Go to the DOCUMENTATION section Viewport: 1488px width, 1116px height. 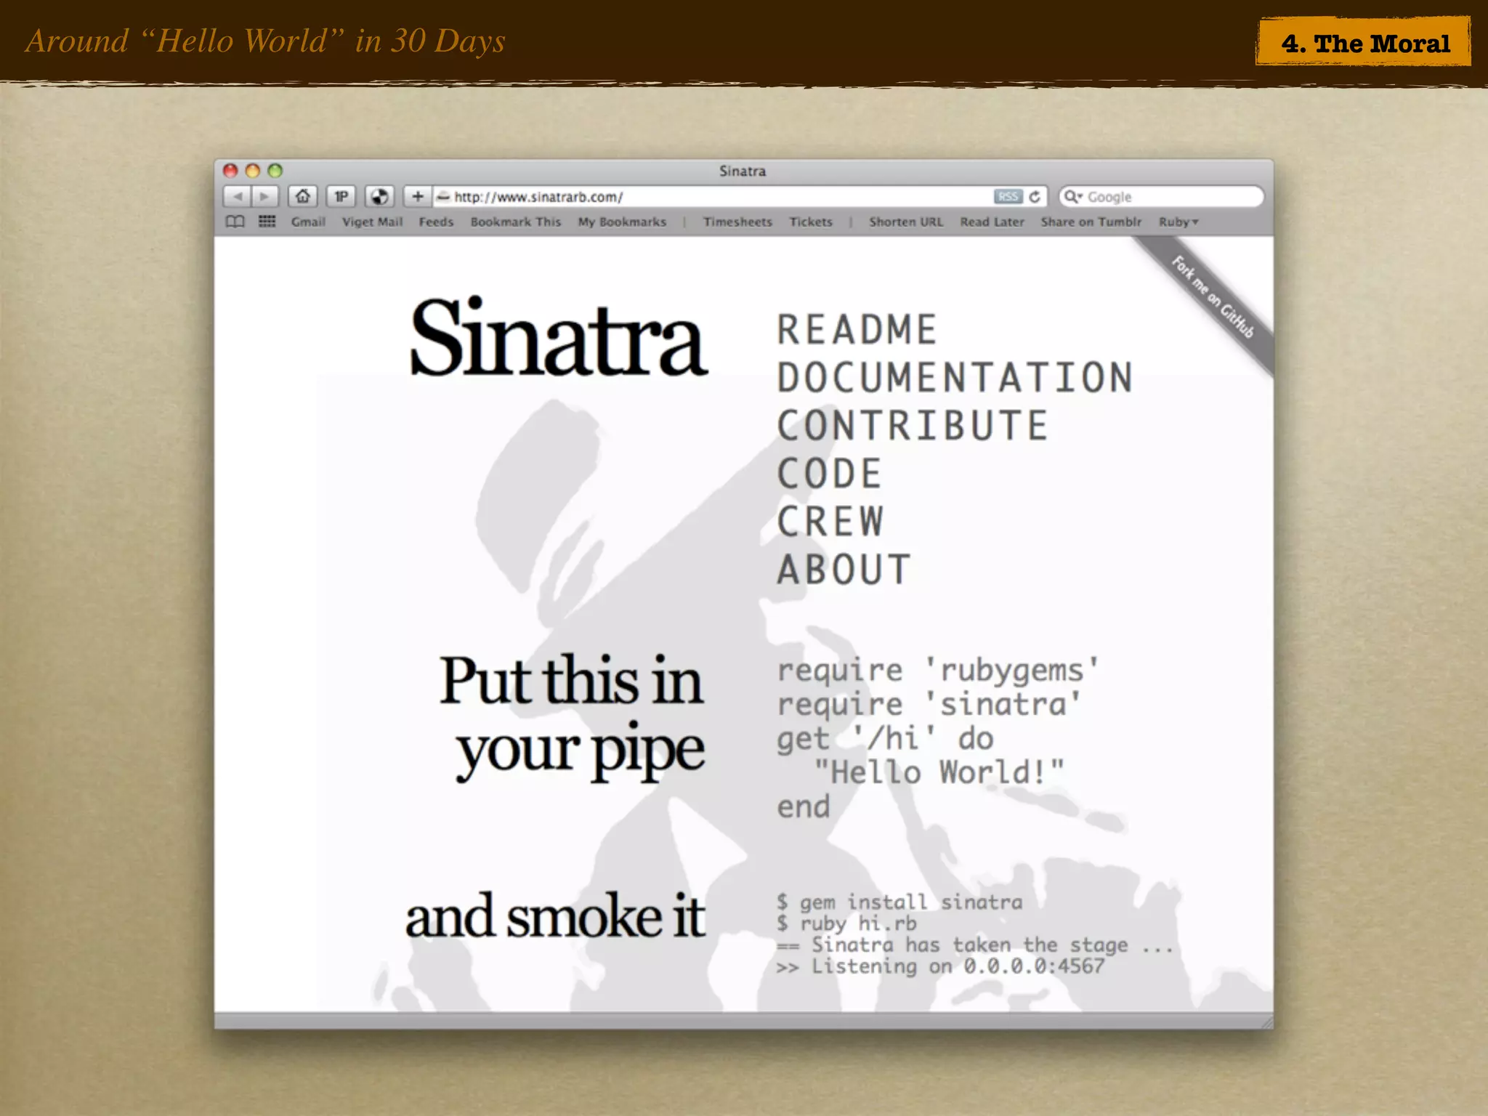coord(955,378)
